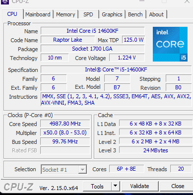Click the Technology value 10 nm

click(55, 58)
